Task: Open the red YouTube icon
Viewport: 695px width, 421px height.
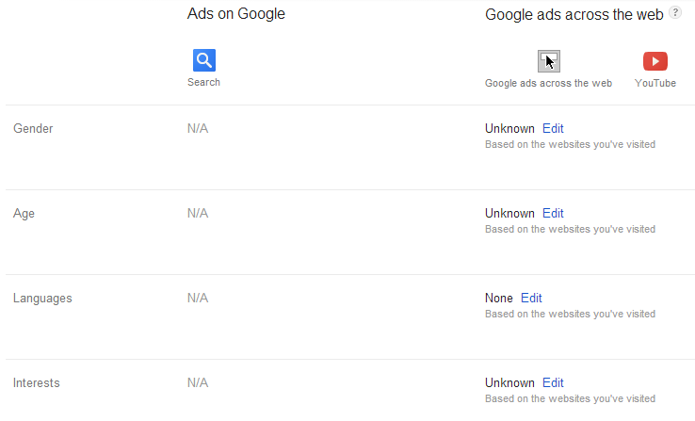Action: [x=655, y=61]
